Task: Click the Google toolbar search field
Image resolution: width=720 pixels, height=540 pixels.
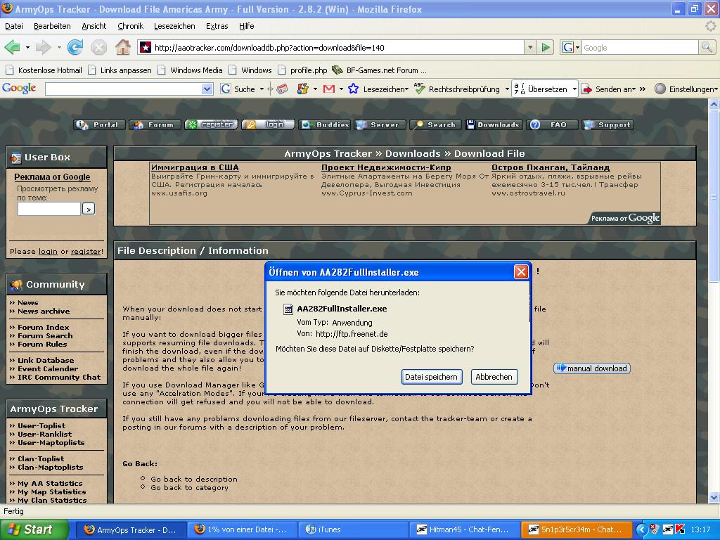Action: 124,89
